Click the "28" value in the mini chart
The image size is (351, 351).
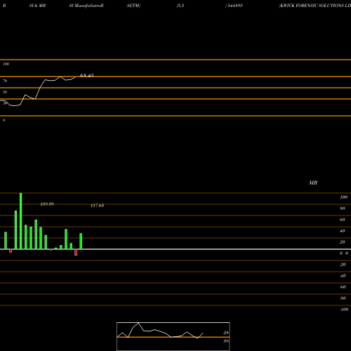point(226,333)
